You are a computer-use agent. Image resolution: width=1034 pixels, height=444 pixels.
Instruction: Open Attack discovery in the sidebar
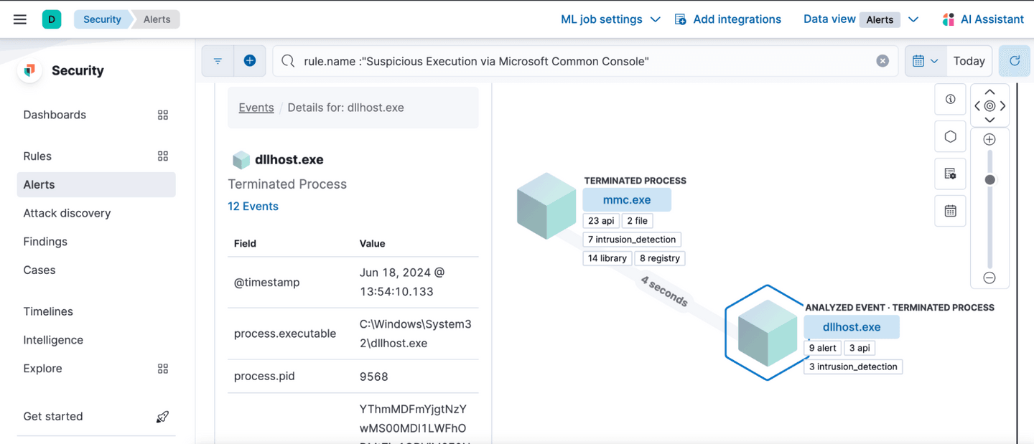[67, 213]
